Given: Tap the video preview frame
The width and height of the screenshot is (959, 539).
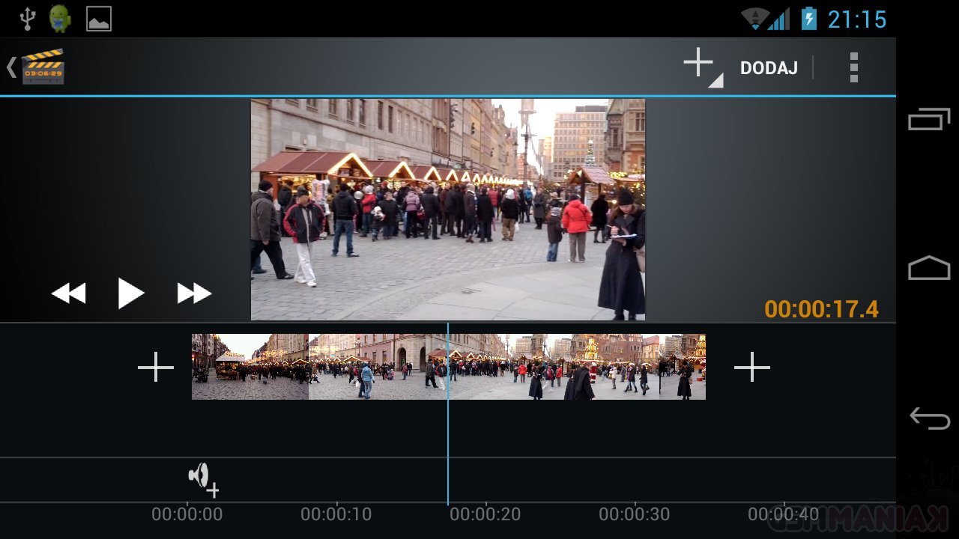Looking at the screenshot, I should [447, 210].
